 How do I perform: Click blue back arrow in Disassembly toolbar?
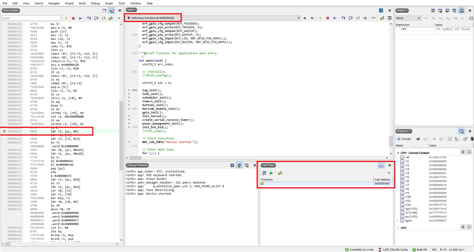[x=81, y=18]
